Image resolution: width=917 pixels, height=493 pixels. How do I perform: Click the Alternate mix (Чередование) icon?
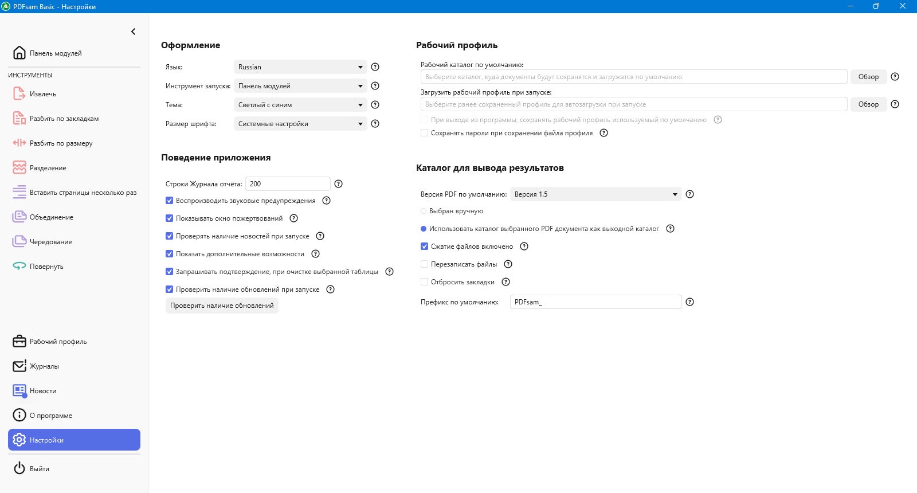tap(19, 241)
